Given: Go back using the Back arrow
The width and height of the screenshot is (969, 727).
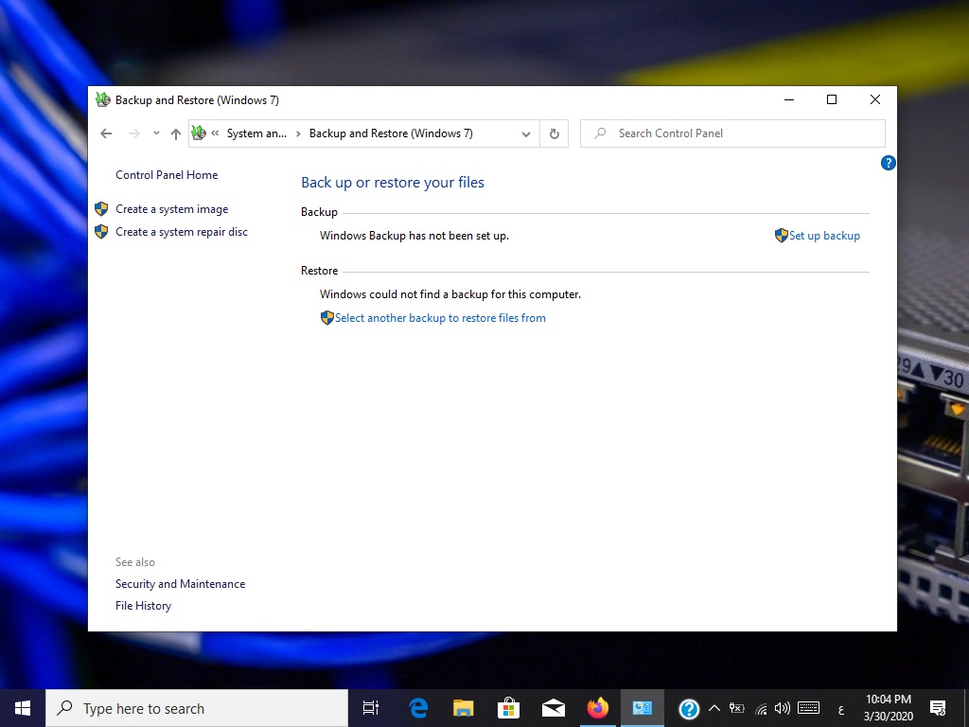Looking at the screenshot, I should coord(106,133).
